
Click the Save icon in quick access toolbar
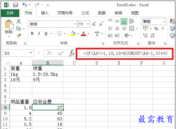click(16, 5)
